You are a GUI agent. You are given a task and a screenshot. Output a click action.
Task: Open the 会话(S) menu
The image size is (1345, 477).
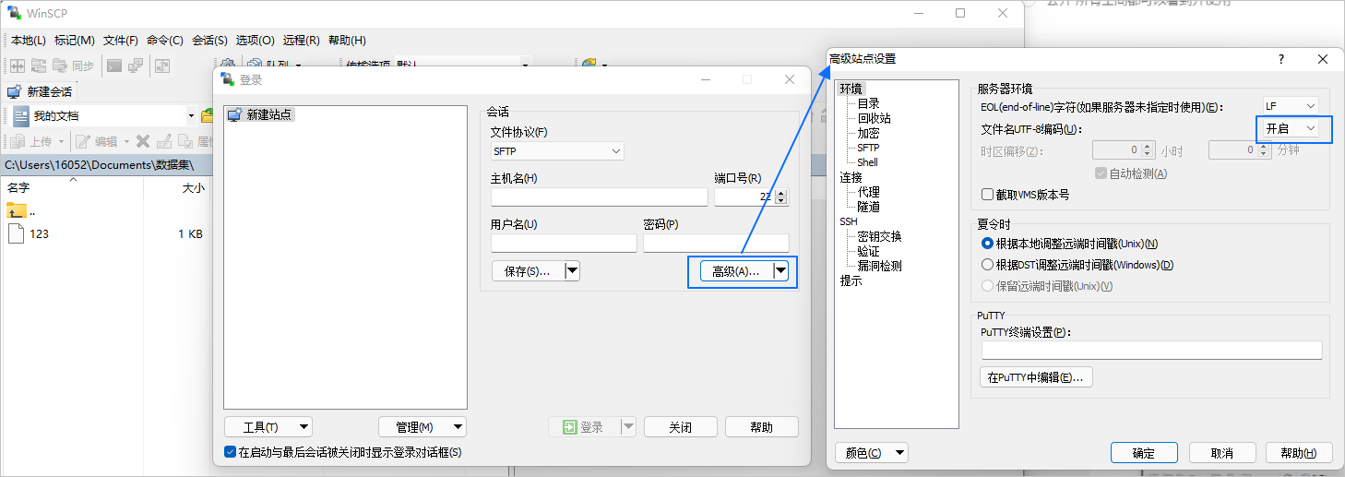point(209,41)
